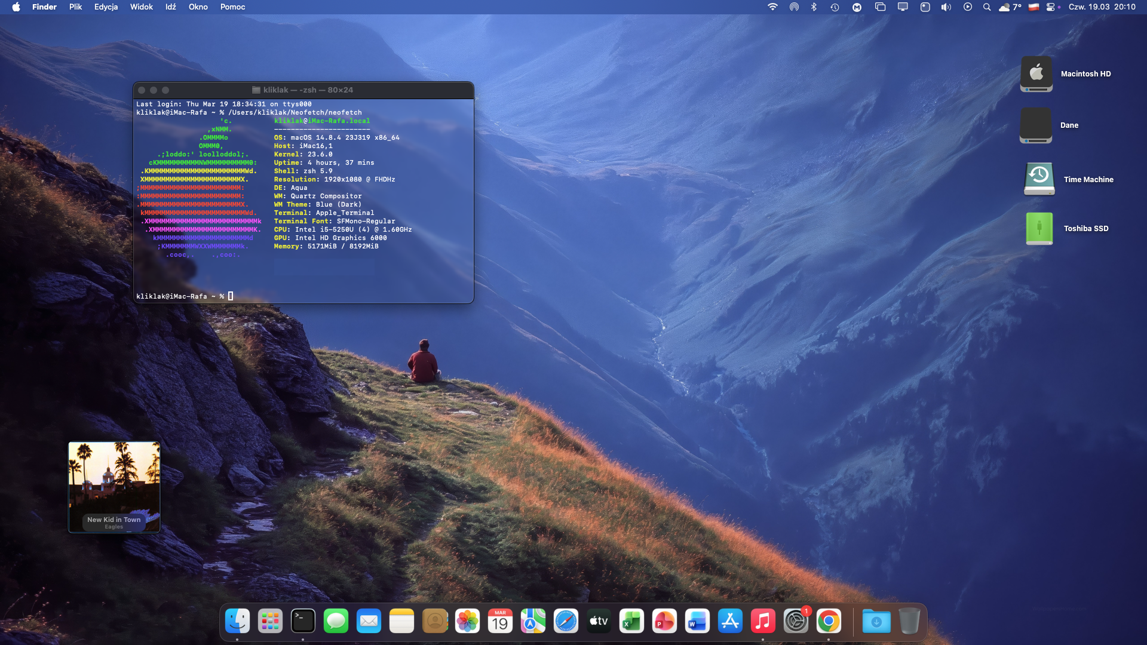
Task: Open the Music app in the Dock
Action: pyautogui.click(x=763, y=622)
